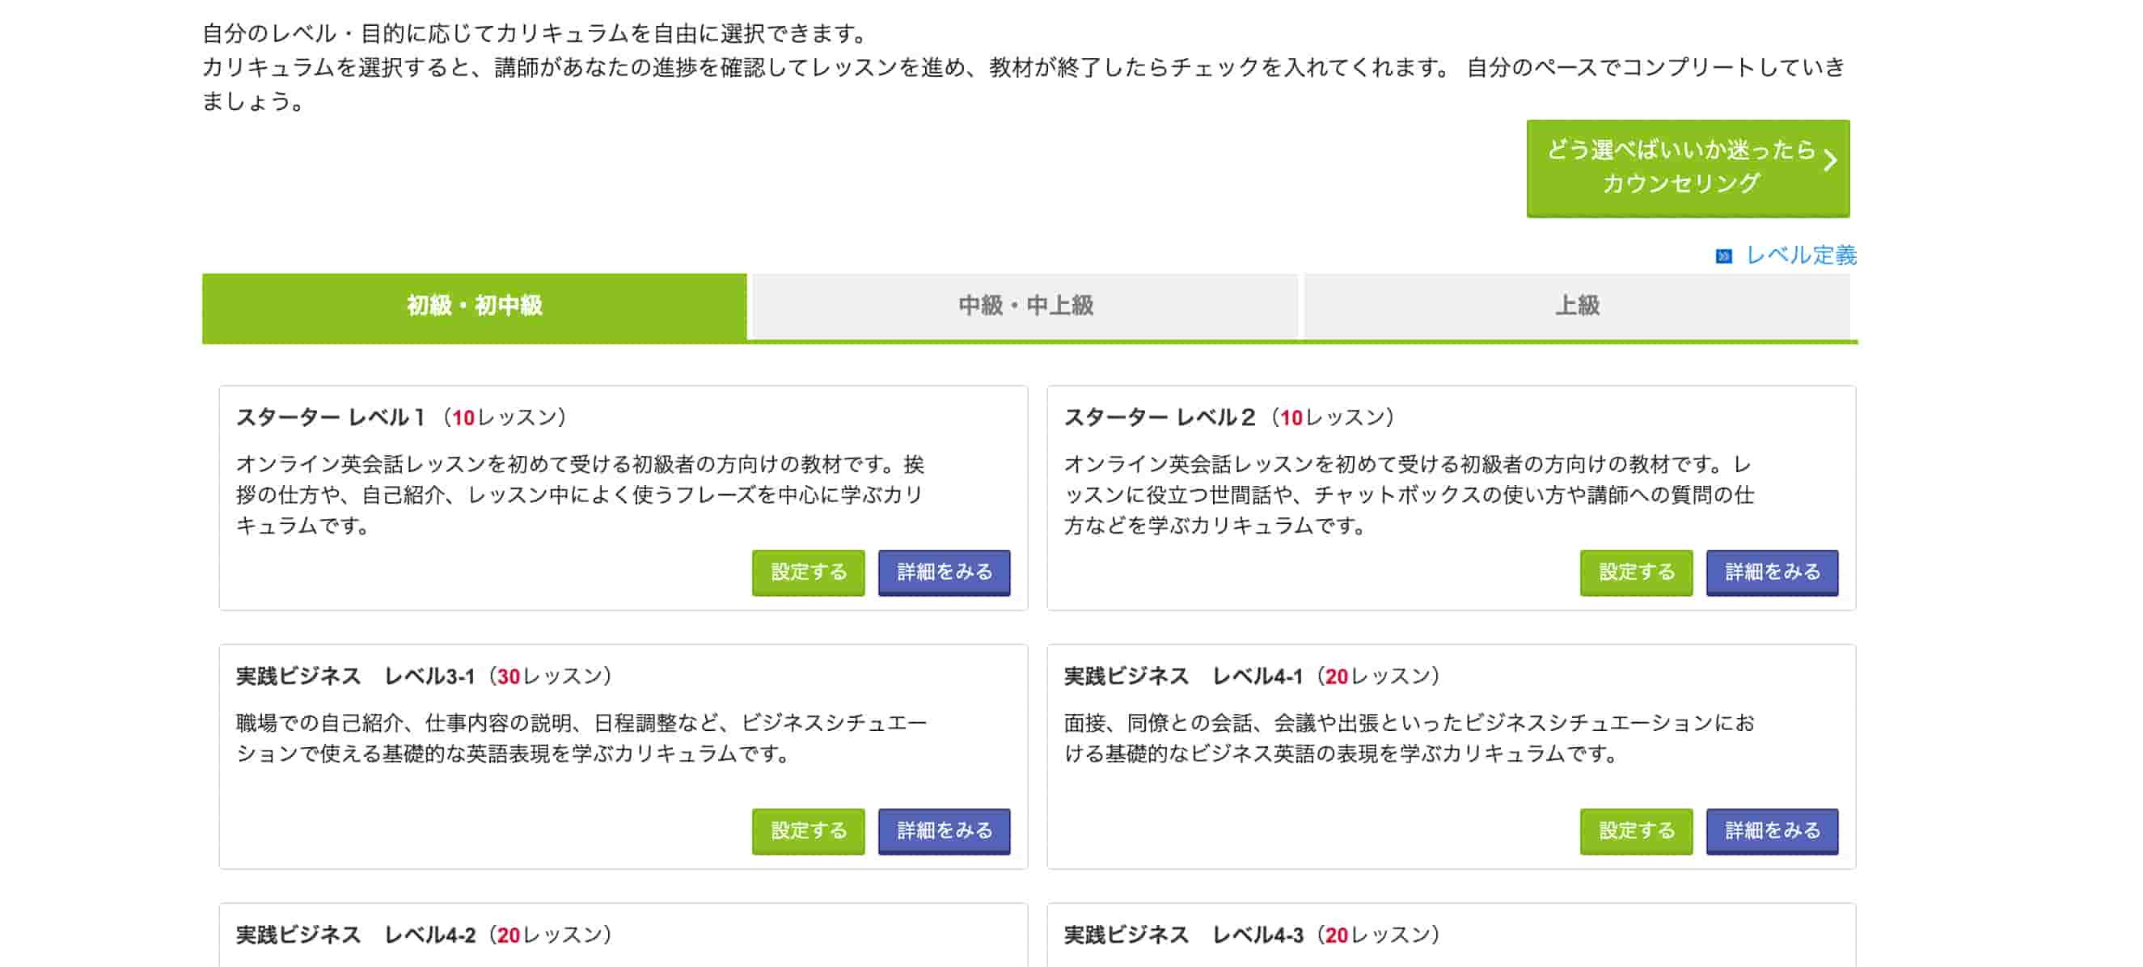
Task: View details of スターター レベル２
Action: tap(1772, 572)
